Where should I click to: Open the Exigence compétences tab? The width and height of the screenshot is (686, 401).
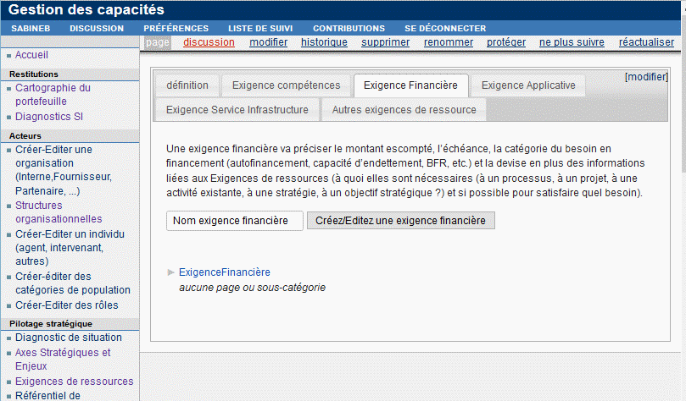click(286, 85)
